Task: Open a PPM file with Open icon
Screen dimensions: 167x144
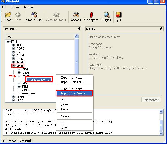Action: (8, 17)
